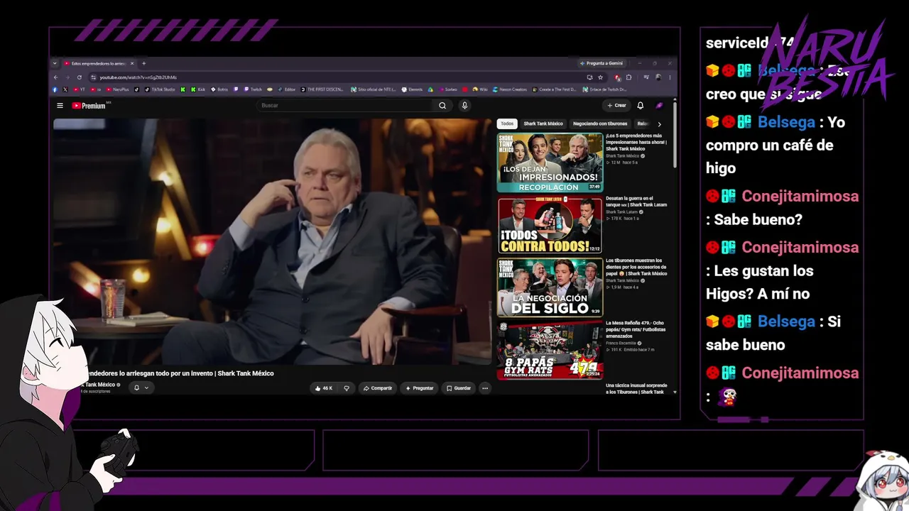
Task: Click the Preguntar button
Action: [419, 388]
